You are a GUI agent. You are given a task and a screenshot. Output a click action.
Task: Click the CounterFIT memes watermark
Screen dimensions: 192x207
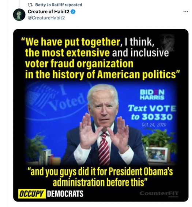(x=159, y=194)
